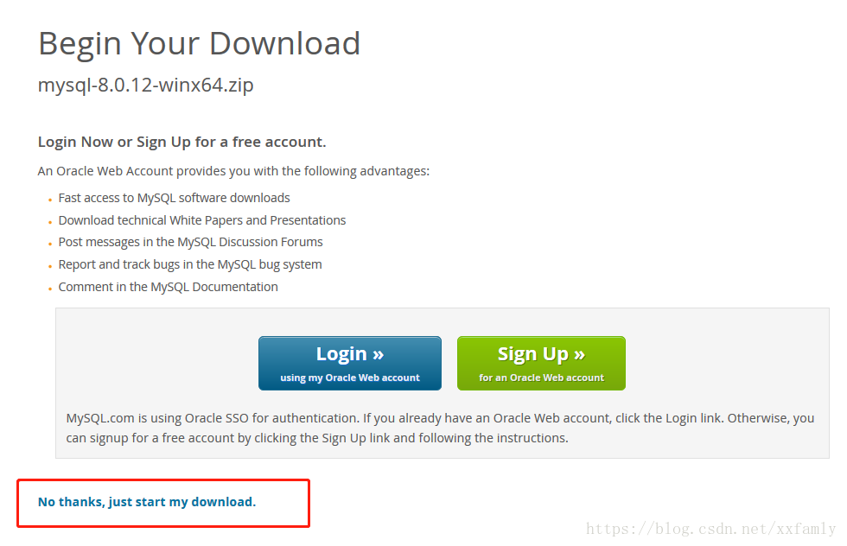
Task: Select the mysql-8.0.12-winx64.zip filename text
Action: point(146,85)
